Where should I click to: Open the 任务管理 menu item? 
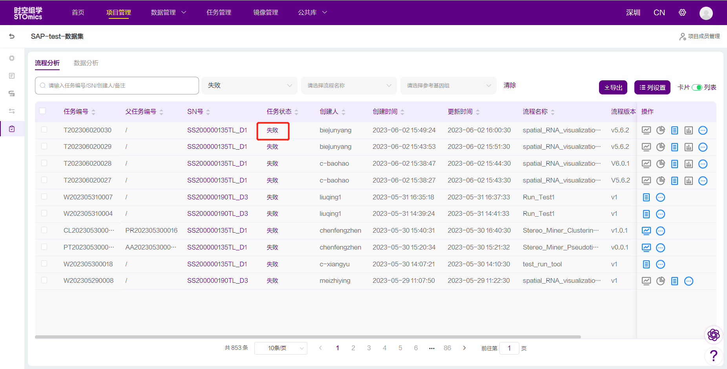click(x=219, y=13)
